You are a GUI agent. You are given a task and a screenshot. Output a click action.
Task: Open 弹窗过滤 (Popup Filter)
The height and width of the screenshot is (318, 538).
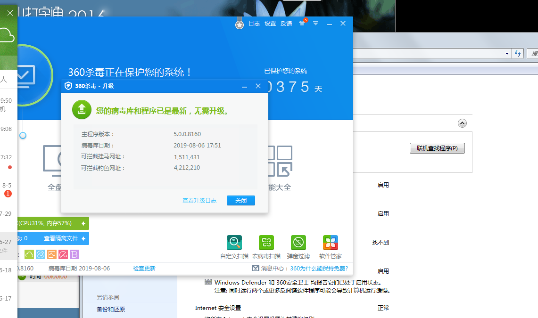point(298,243)
